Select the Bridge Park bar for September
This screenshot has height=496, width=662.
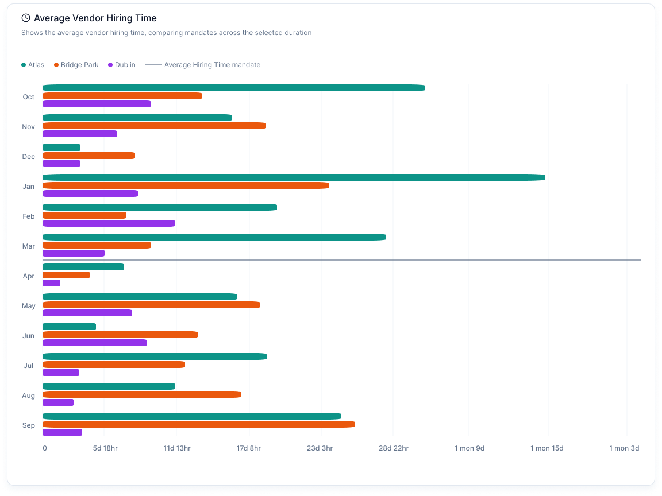click(x=198, y=424)
